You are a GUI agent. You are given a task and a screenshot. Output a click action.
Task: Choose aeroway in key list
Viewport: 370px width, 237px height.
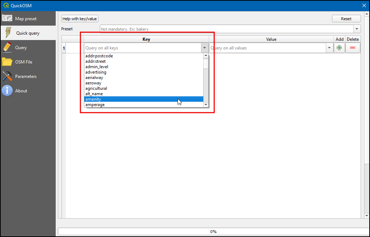coord(93,83)
